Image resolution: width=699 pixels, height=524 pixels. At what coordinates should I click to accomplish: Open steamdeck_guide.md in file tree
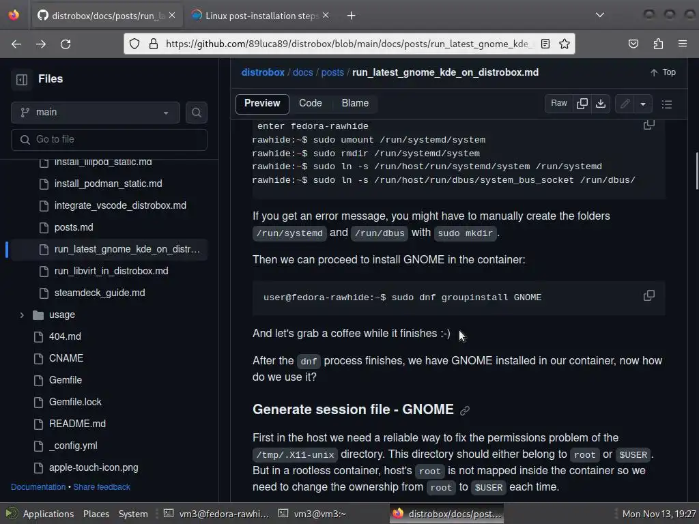100,293
